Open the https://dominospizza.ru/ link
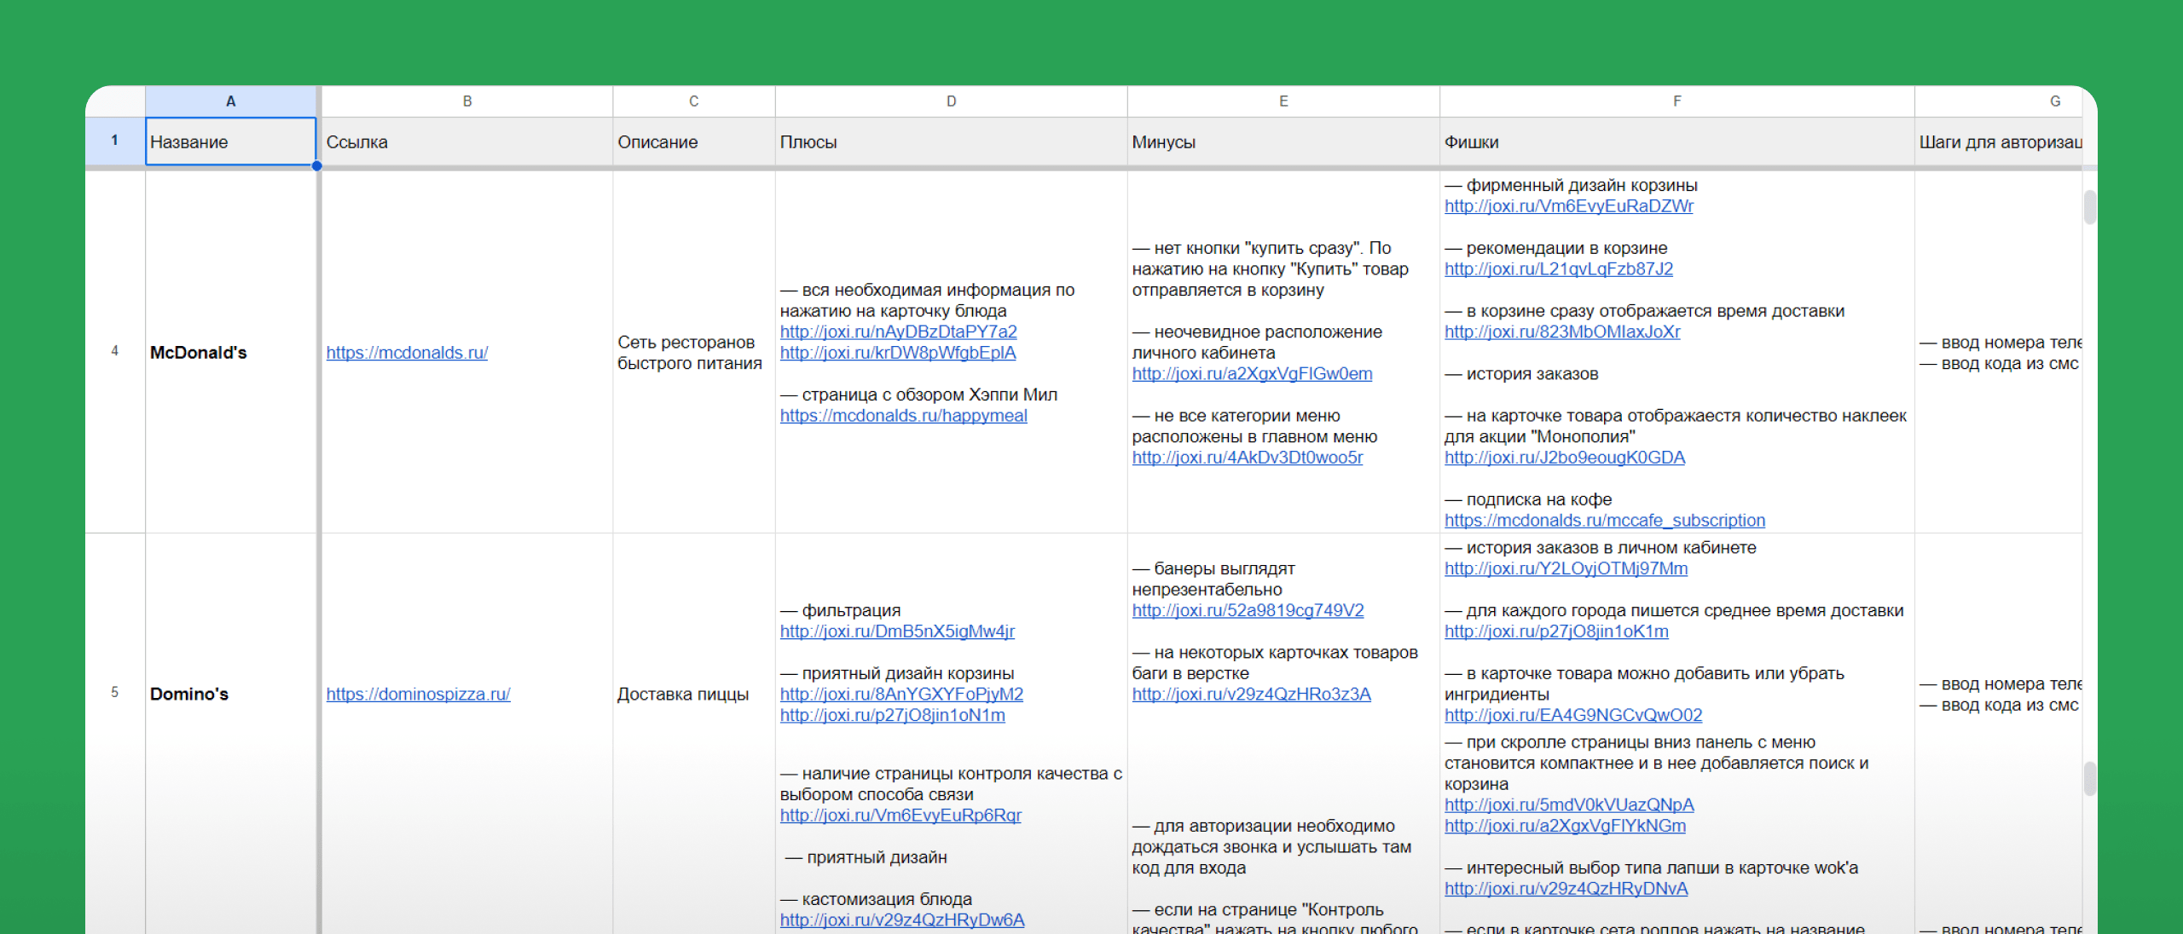 pyautogui.click(x=418, y=695)
